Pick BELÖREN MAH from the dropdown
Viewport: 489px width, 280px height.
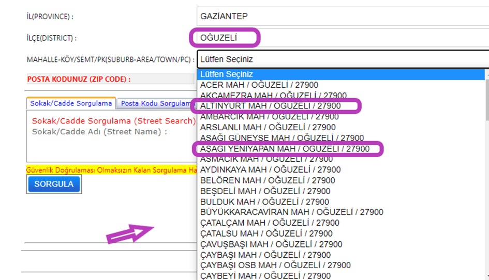267,180
